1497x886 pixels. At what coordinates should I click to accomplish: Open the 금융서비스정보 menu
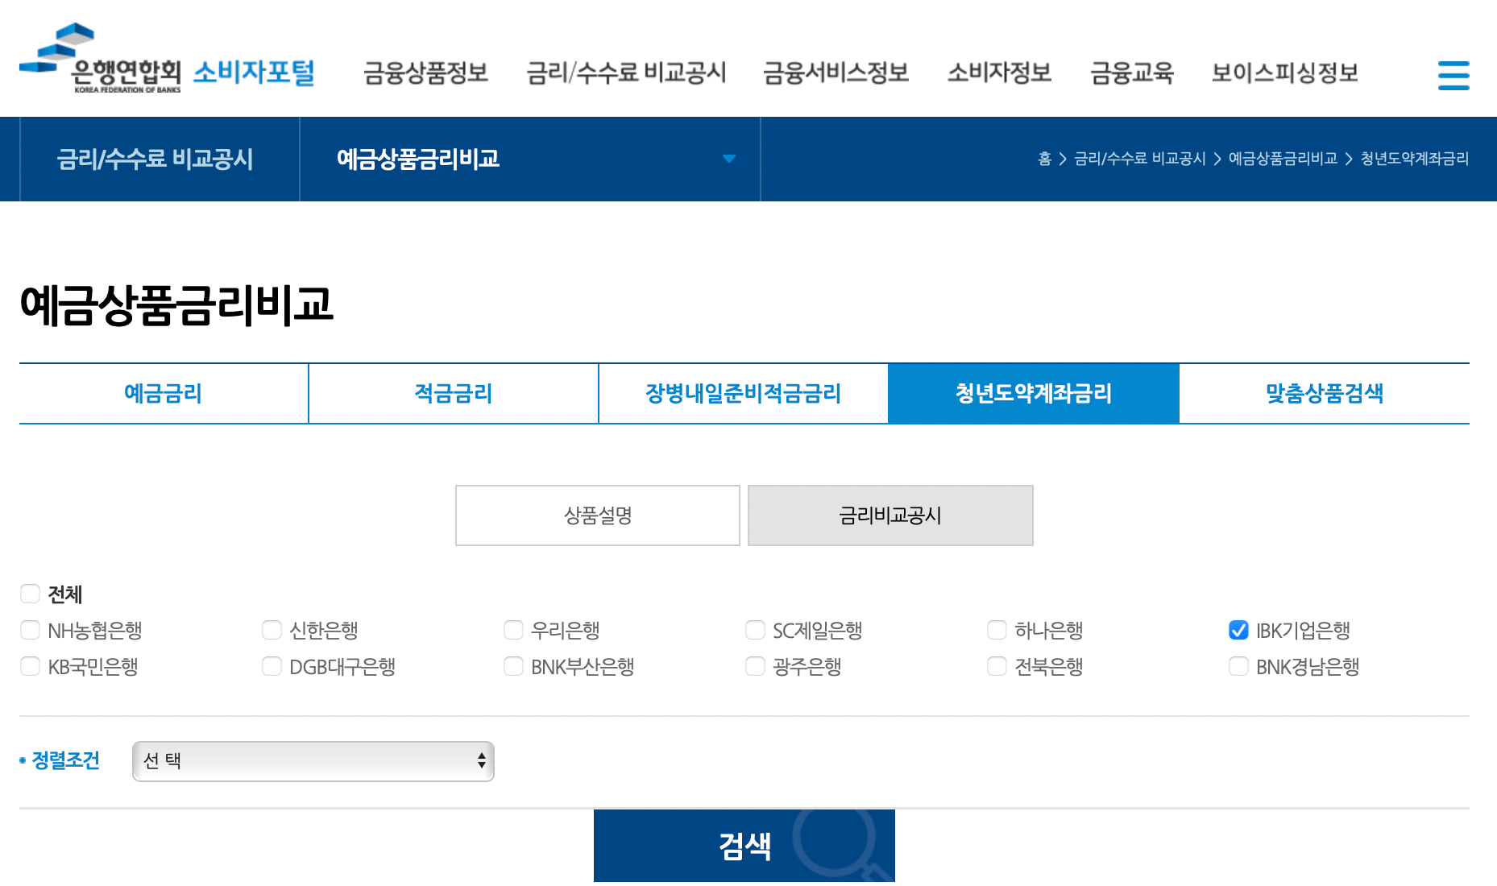pyautogui.click(x=836, y=72)
